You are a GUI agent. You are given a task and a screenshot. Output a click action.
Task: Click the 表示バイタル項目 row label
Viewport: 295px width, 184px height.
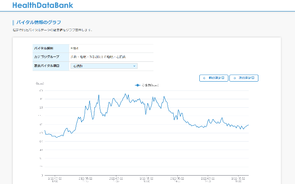(x=46, y=66)
